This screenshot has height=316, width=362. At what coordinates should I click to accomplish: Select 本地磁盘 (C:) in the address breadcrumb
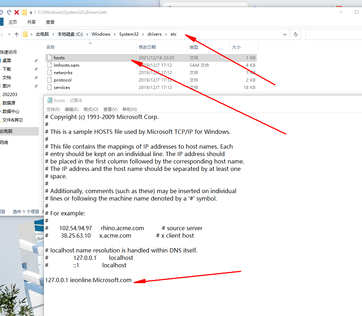(70, 34)
